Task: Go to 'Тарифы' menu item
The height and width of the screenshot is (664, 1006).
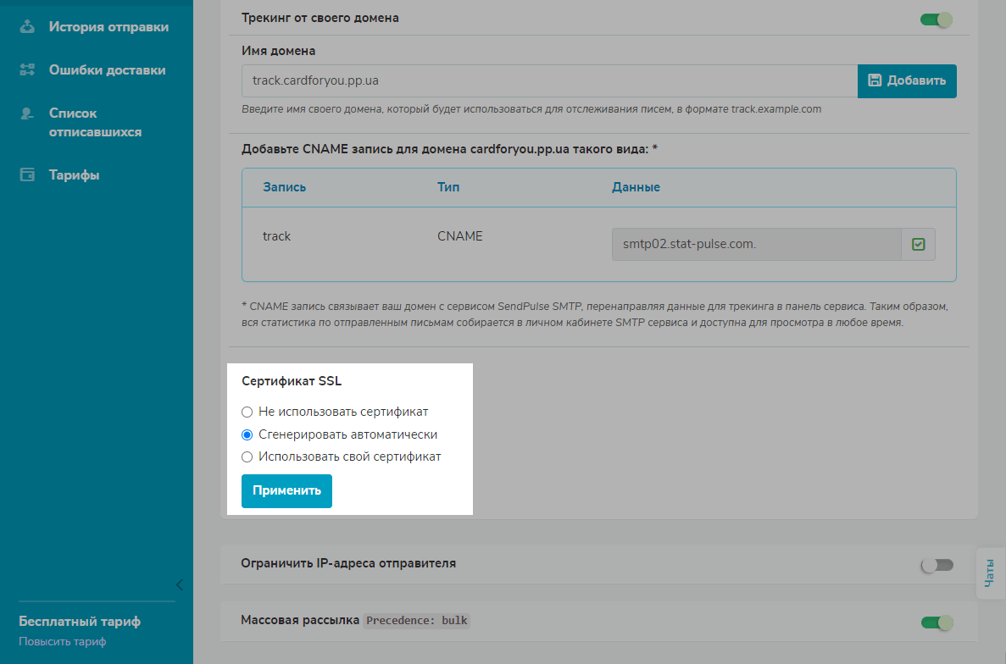Action: pos(74,175)
